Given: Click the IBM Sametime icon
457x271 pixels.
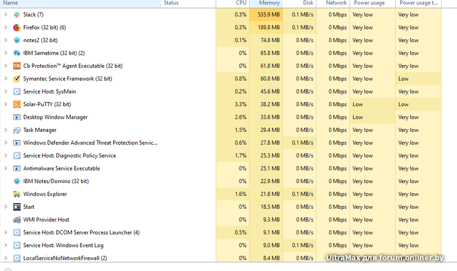Looking at the screenshot, I should tap(17, 53).
